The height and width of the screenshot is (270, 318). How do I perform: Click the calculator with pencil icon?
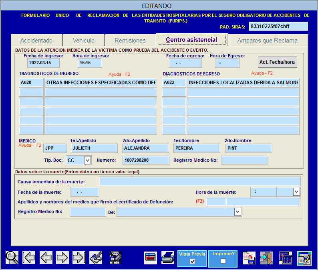(115, 258)
